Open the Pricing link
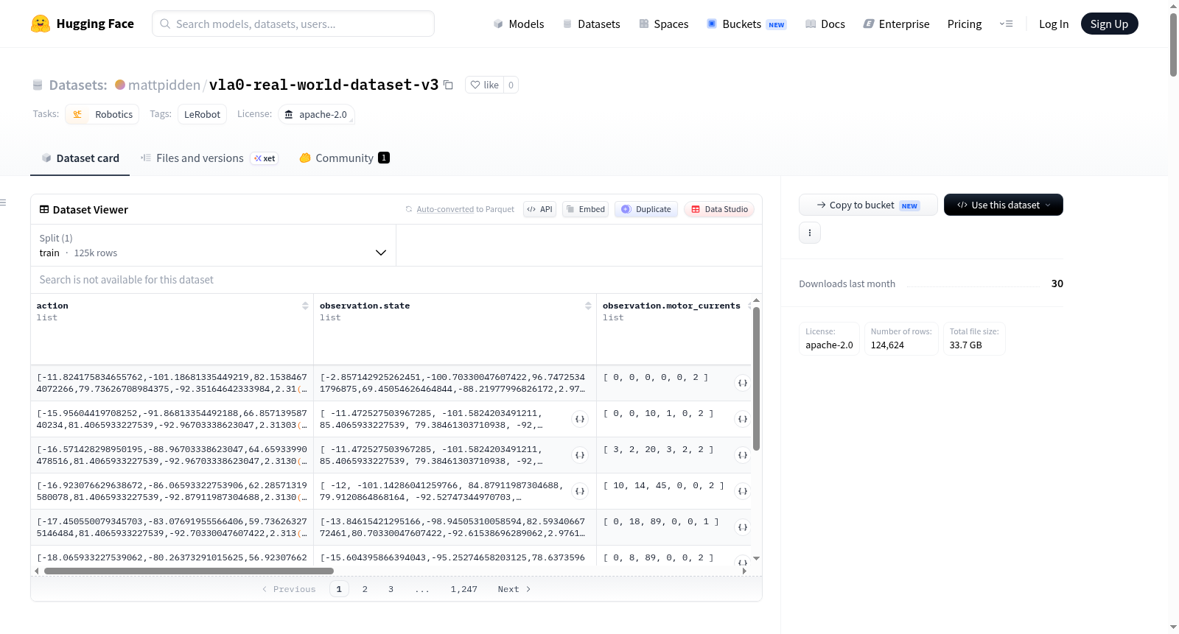The image size is (1179, 634). (x=965, y=24)
